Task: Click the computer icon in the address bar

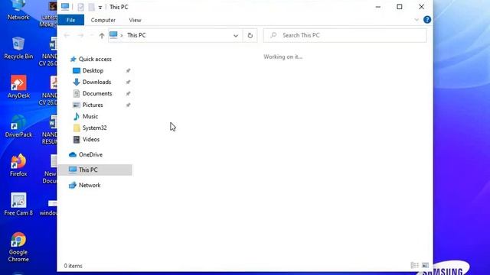Action: 113,35
